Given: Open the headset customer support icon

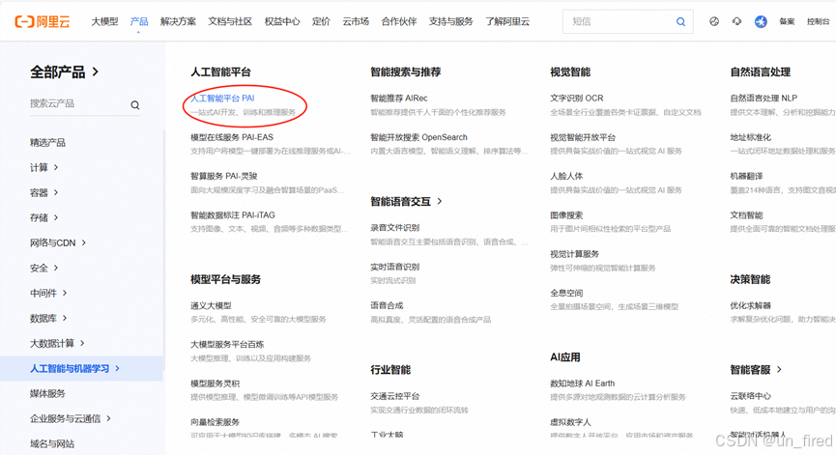Looking at the screenshot, I should 736,21.
